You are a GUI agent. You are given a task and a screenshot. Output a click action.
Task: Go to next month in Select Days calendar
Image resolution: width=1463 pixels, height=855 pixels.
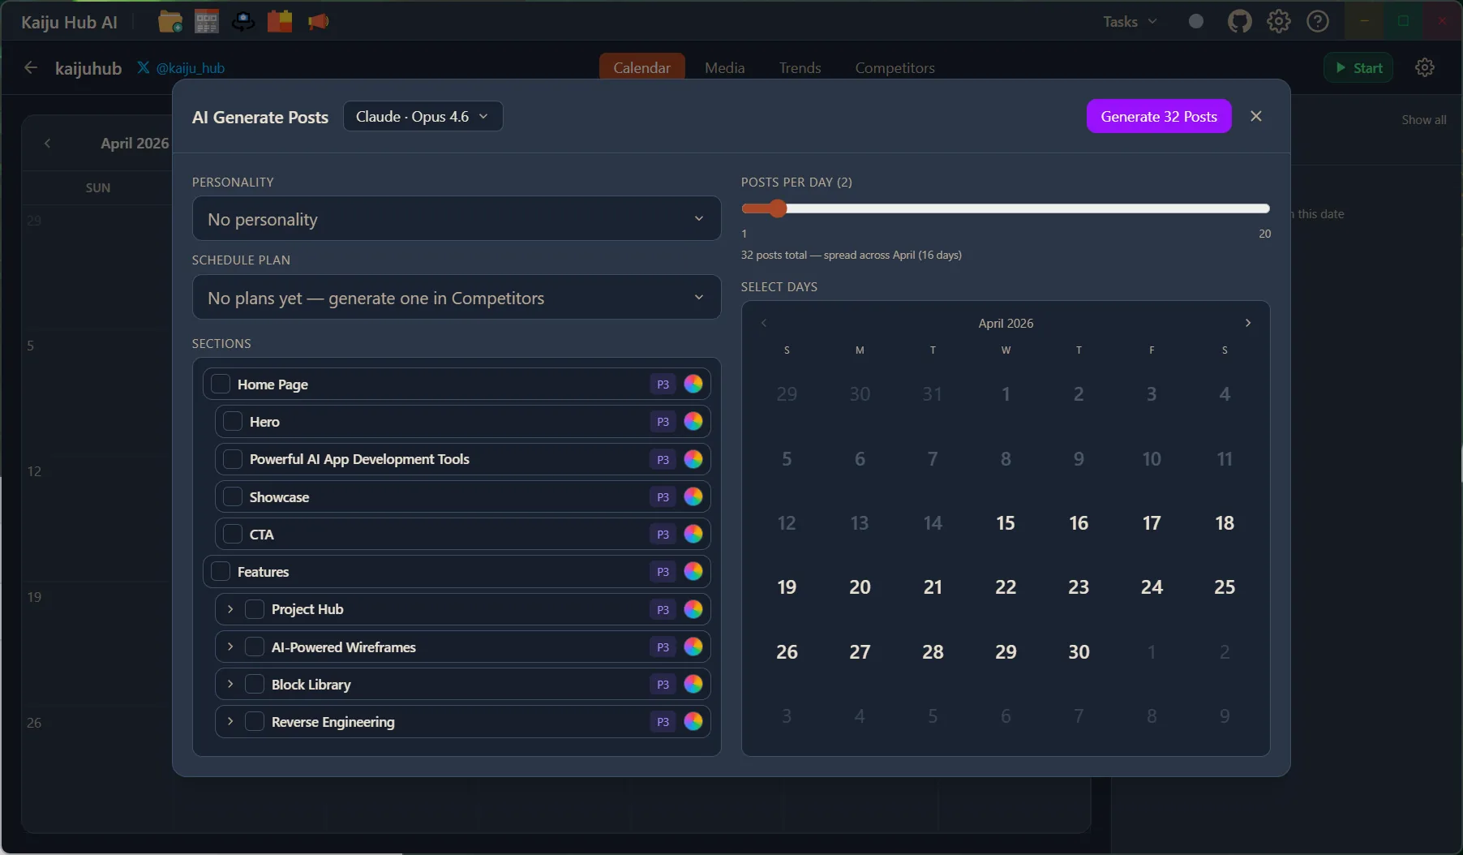point(1248,323)
